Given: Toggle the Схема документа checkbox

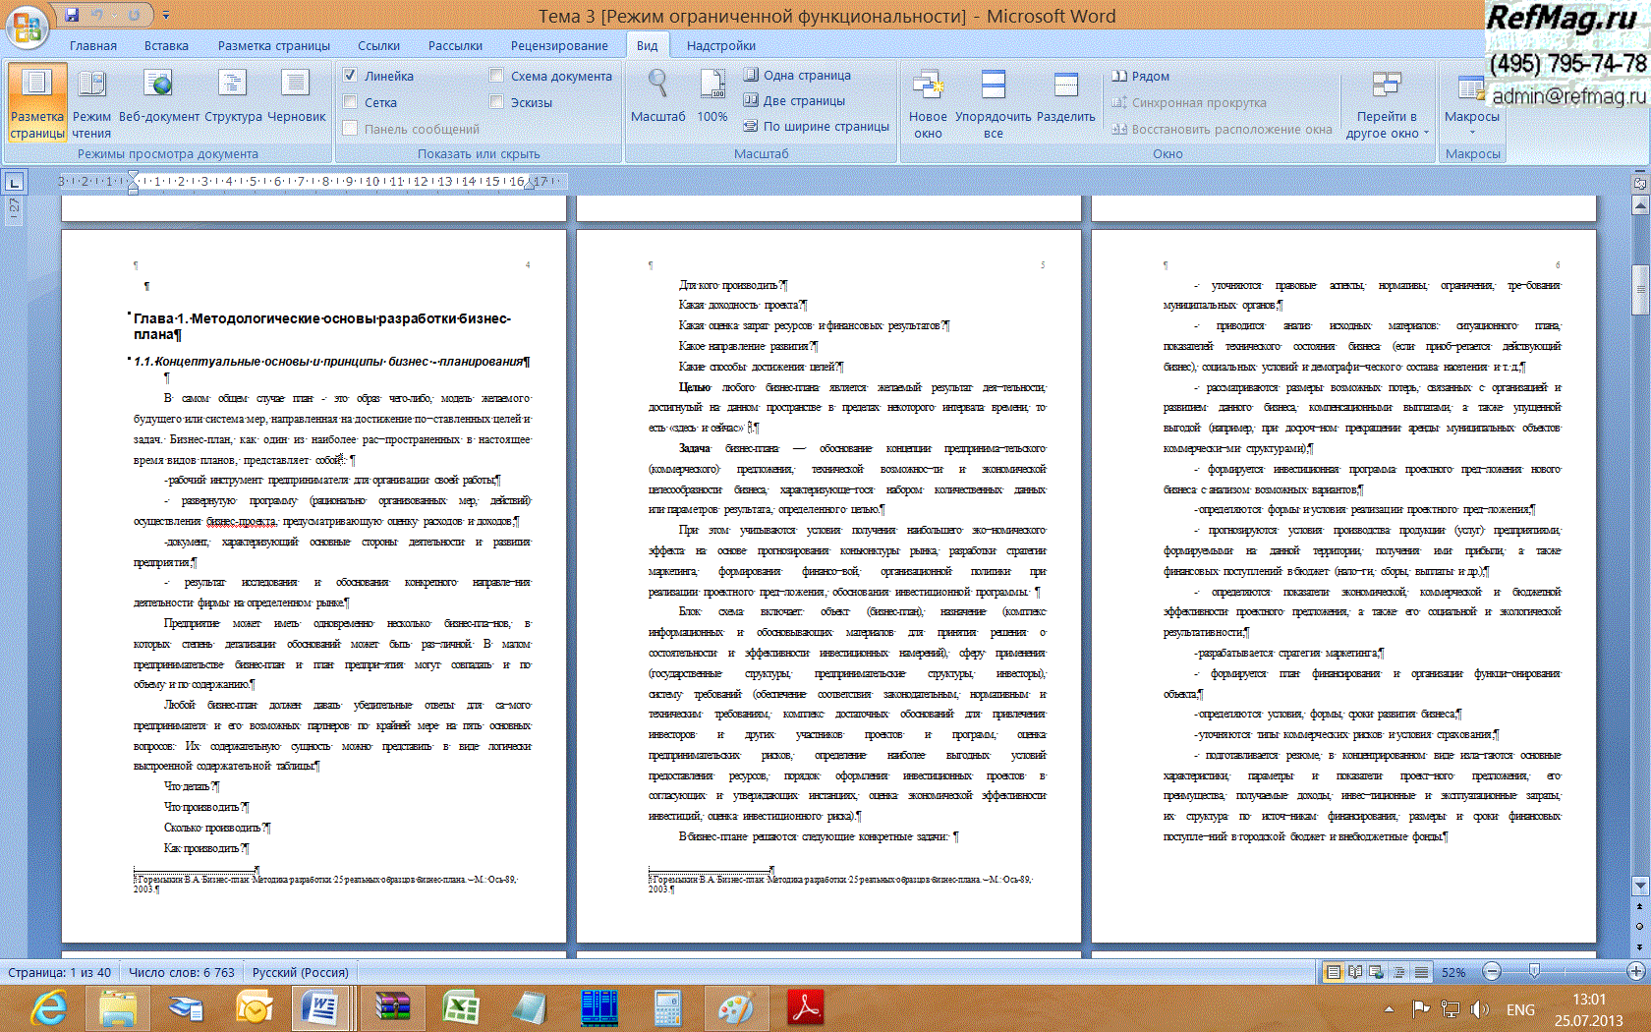Looking at the screenshot, I should (x=496, y=76).
